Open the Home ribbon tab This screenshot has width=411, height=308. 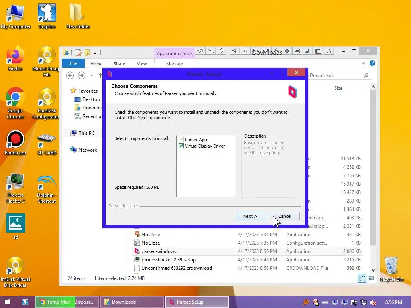click(96, 64)
